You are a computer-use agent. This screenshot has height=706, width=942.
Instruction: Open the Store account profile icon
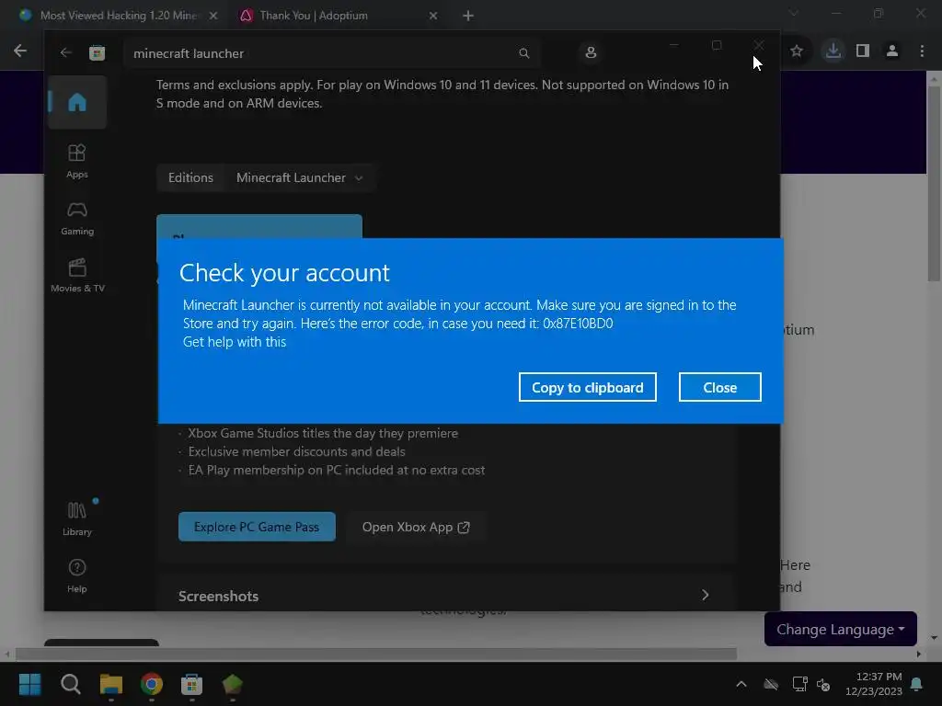click(591, 52)
